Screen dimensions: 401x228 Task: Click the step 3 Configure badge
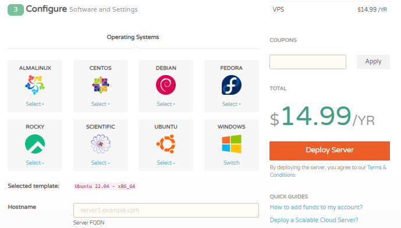click(x=16, y=10)
